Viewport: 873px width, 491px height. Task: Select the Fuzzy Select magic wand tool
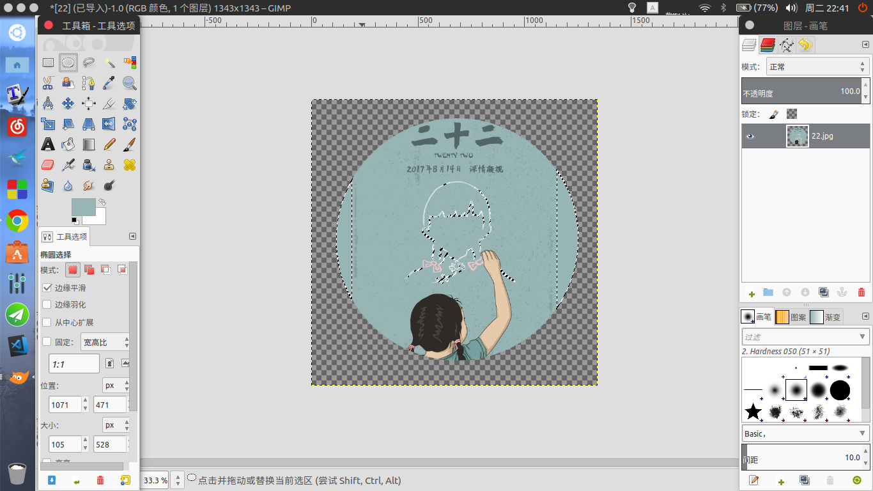point(109,63)
